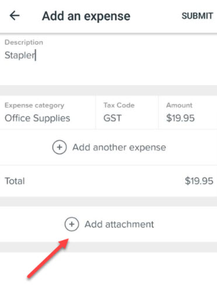Tap the back arrow icon
The height and width of the screenshot is (289, 217).
(x=15, y=16)
